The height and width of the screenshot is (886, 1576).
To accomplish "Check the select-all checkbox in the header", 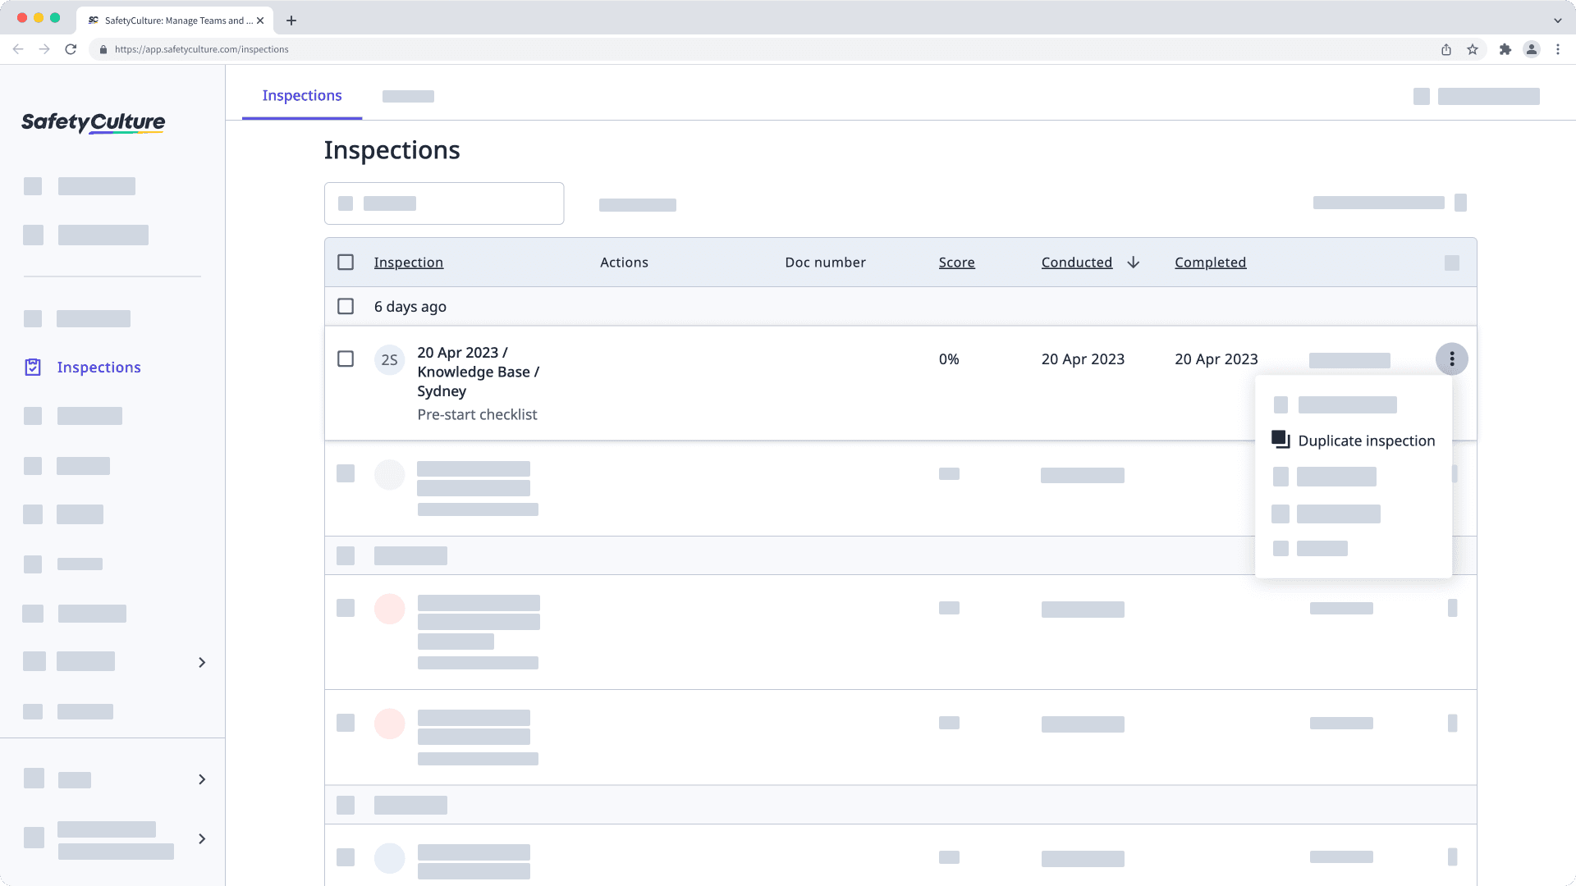I will 346,262.
